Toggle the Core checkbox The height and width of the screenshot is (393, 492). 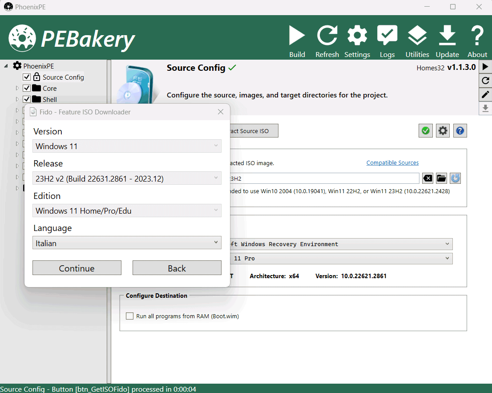27,88
